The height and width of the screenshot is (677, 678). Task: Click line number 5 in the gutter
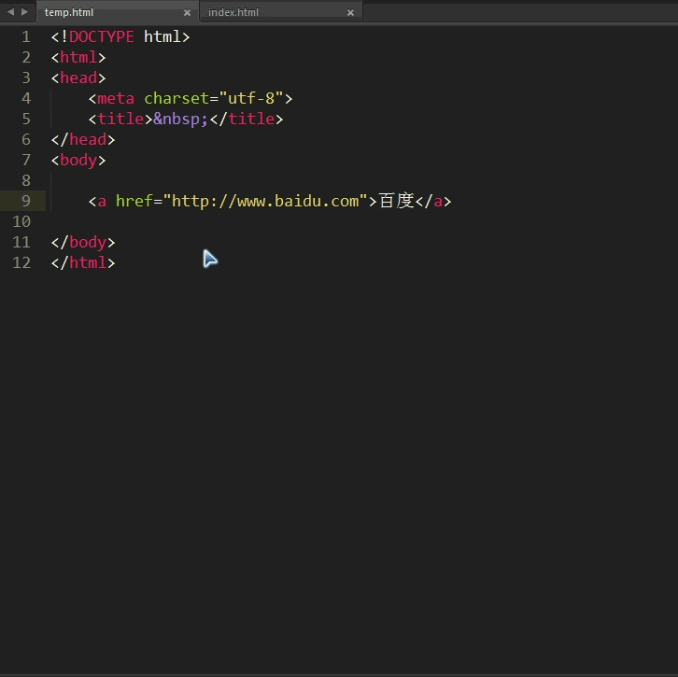(26, 119)
